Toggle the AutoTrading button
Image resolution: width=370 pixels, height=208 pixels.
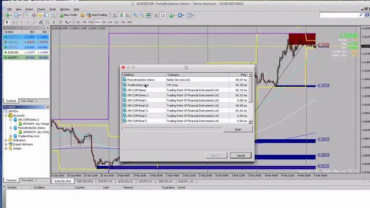click(97, 15)
